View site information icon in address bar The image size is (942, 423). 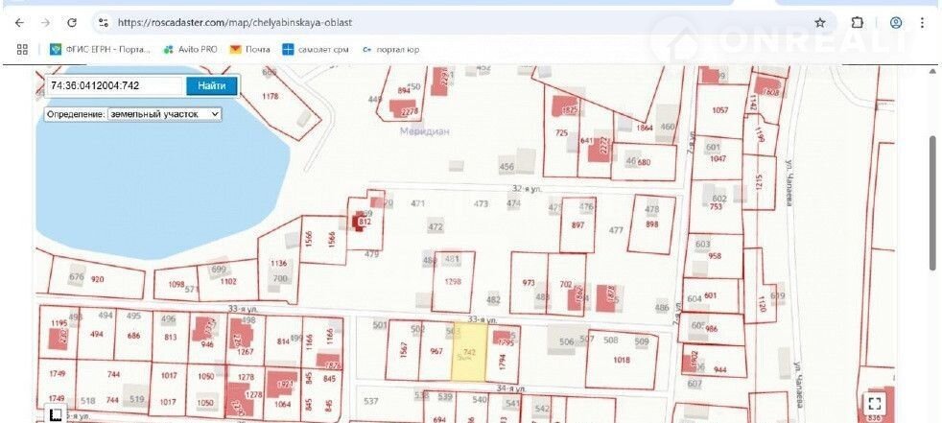(x=105, y=22)
